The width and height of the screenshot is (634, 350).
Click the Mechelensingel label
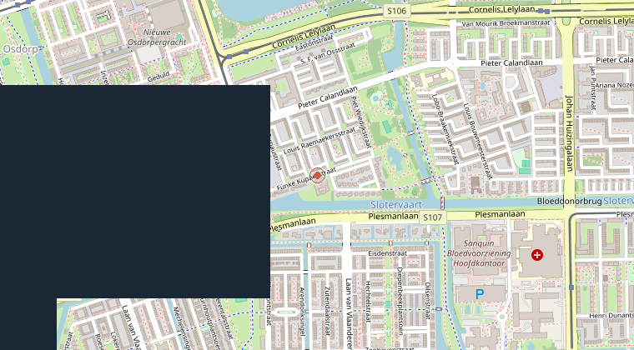point(180,327)
